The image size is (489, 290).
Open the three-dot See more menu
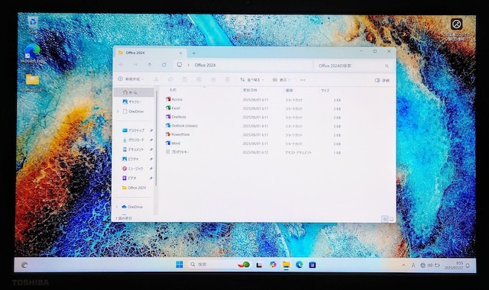pyautogui.click(x=303, y=80)
